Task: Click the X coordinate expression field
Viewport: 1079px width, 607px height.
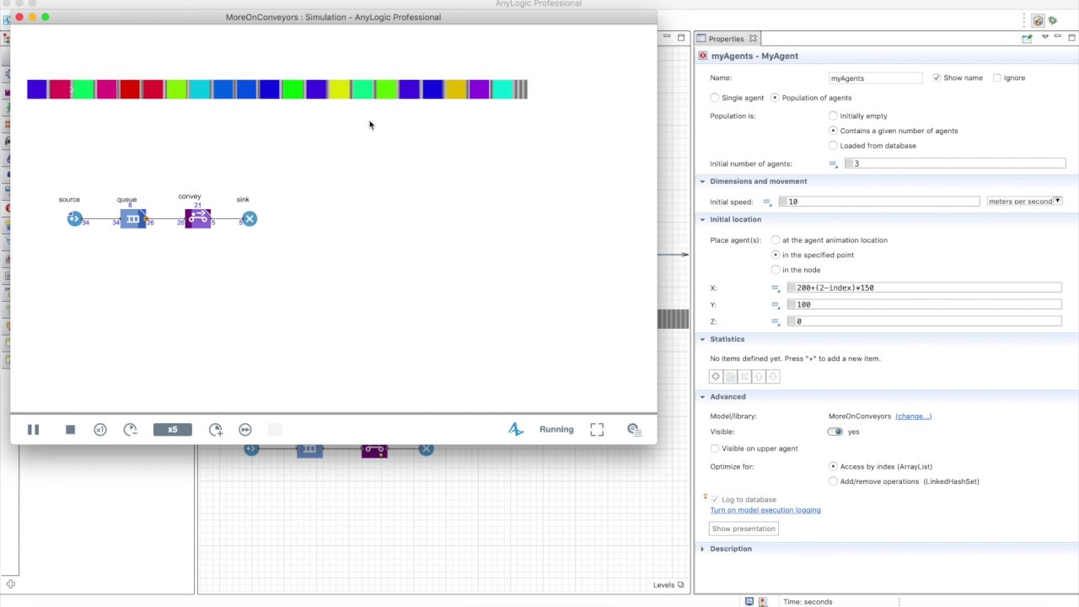Action: pyautogui.click(x=925, y=287)
